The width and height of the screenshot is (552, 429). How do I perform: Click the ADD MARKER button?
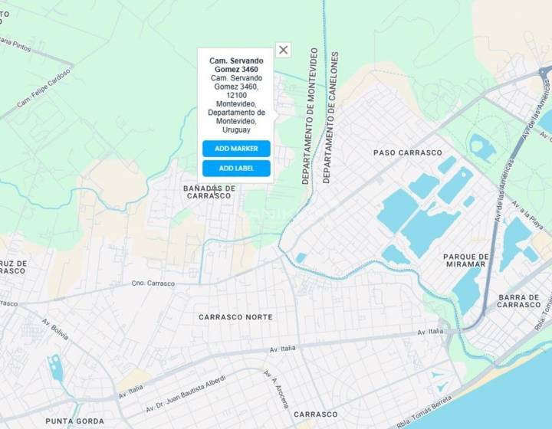236,149
